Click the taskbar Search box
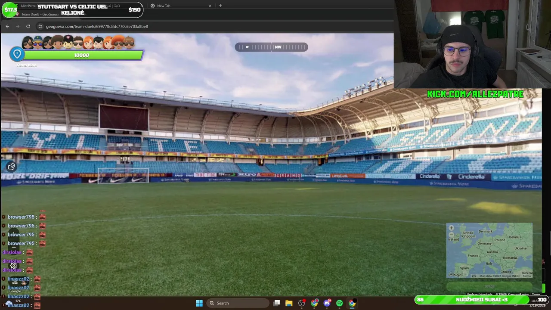 tap(238, 303)
